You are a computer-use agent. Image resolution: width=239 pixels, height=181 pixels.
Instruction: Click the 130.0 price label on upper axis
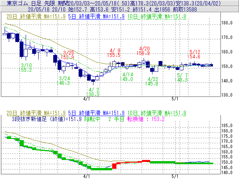(x=227, y=95)
